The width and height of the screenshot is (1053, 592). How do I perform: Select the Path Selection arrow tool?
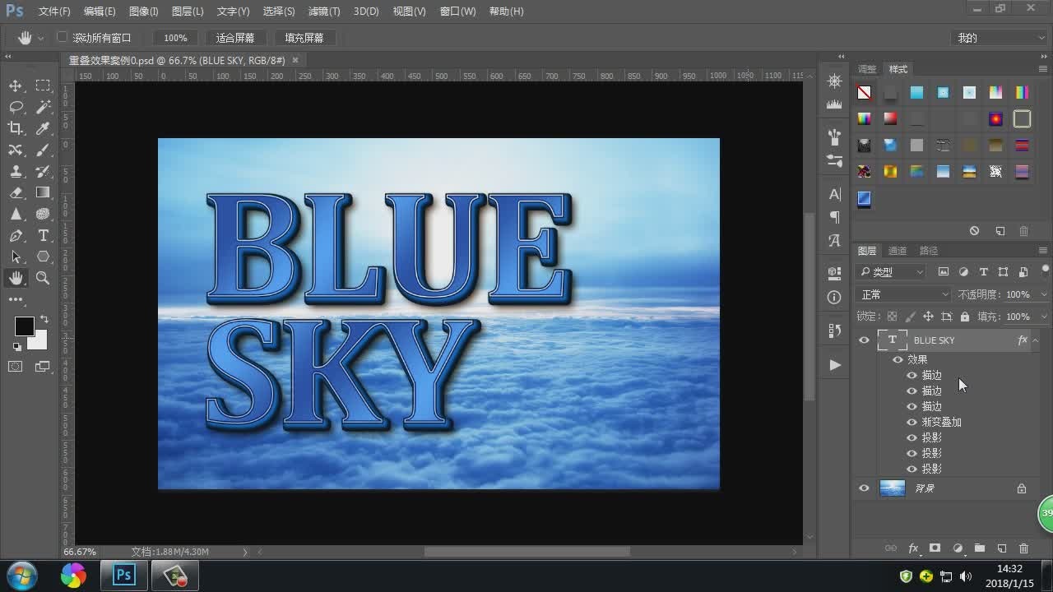click(x=16, y=257)
